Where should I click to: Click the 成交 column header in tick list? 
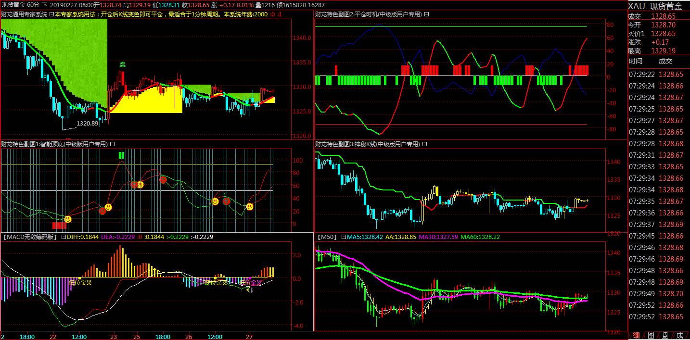(x=665, y=62)
